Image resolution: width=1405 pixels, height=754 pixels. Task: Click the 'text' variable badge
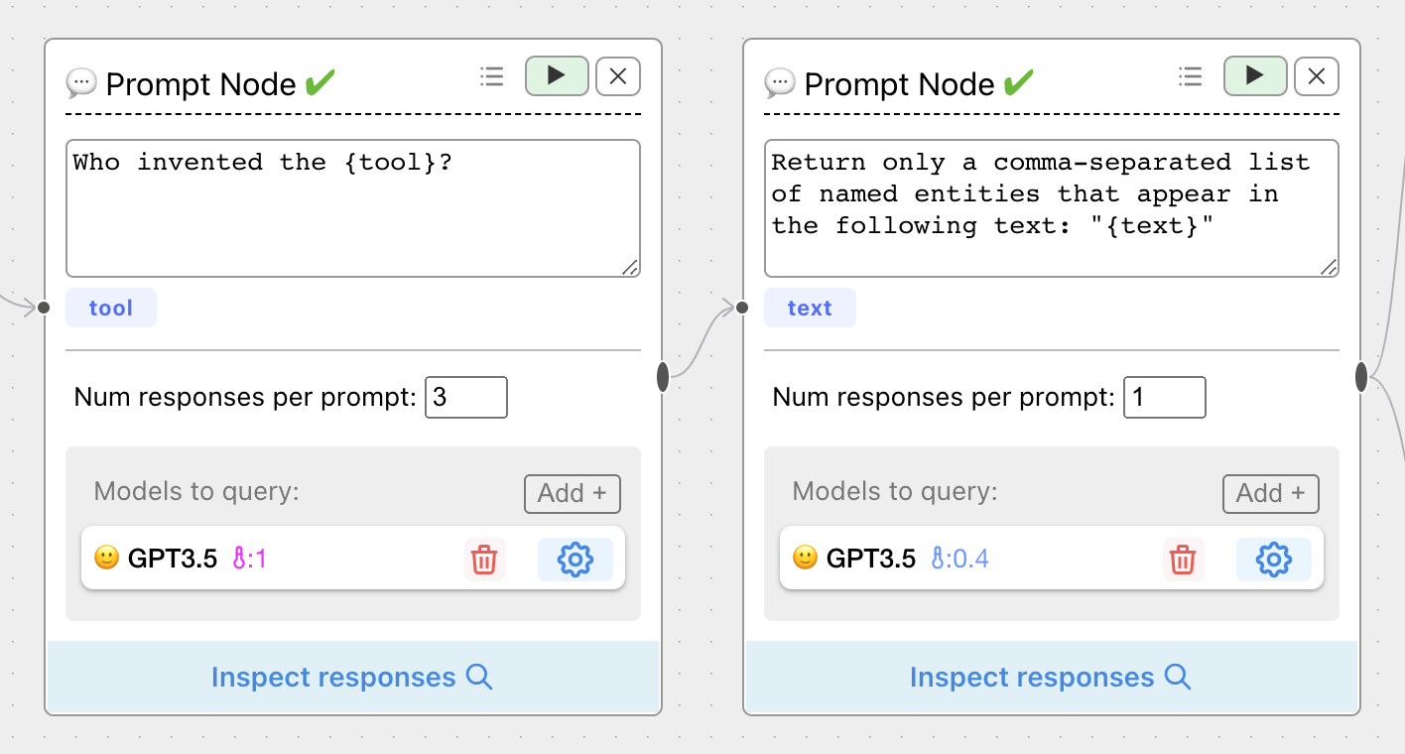pos(810,308)
